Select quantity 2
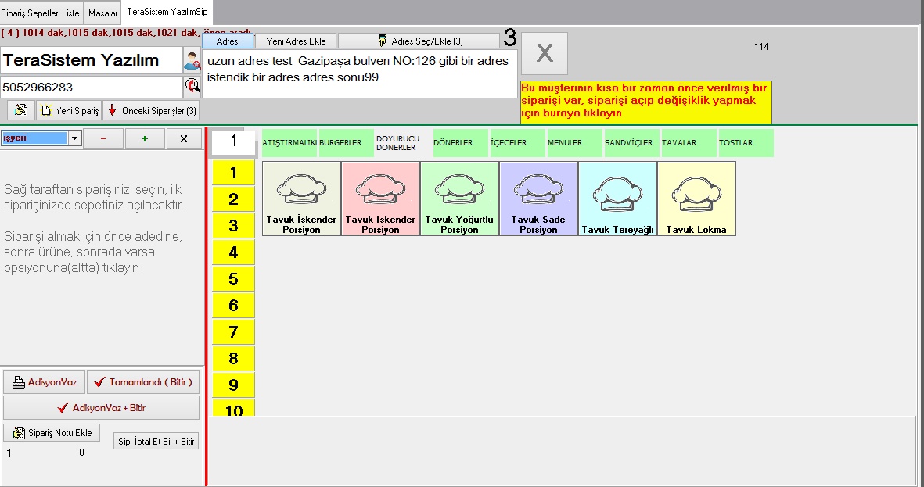The height and width of the screenshot is (487, 924). (233, 199)
